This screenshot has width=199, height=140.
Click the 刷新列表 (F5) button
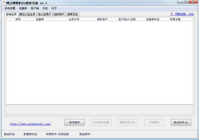click(128, 122)
